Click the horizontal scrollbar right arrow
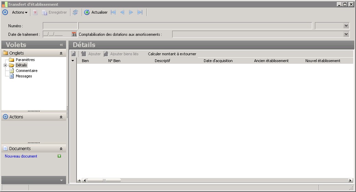356x192 pixels. pos(351,180)
